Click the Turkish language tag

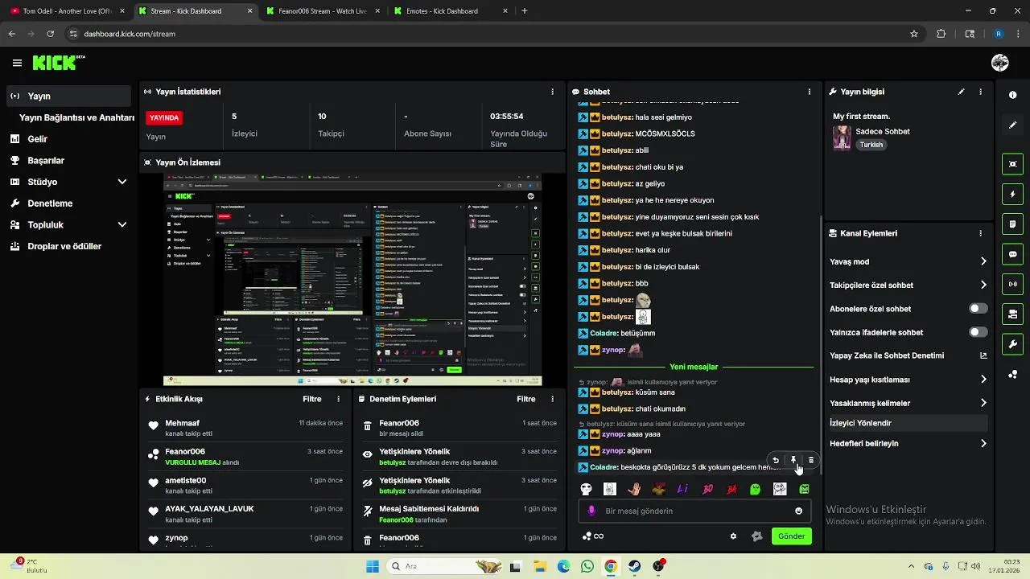pos(871,145)
